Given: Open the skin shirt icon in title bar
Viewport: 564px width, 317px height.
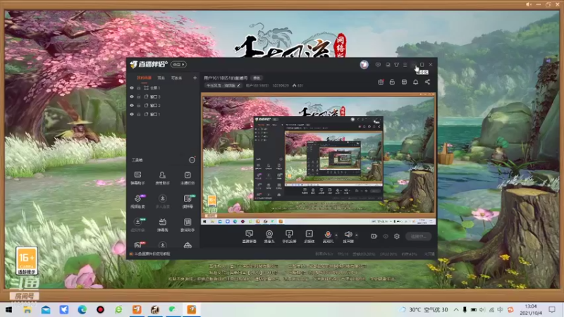Looking at the screenshot, I should 396,65.
